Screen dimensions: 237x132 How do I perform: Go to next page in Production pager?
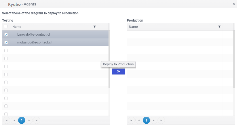[154, 120]
